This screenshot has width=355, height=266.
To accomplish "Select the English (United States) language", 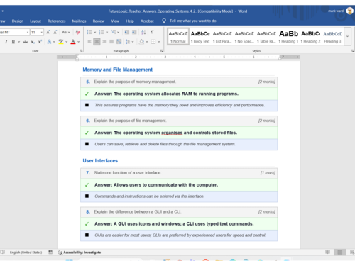I will (x=26, y=253).
